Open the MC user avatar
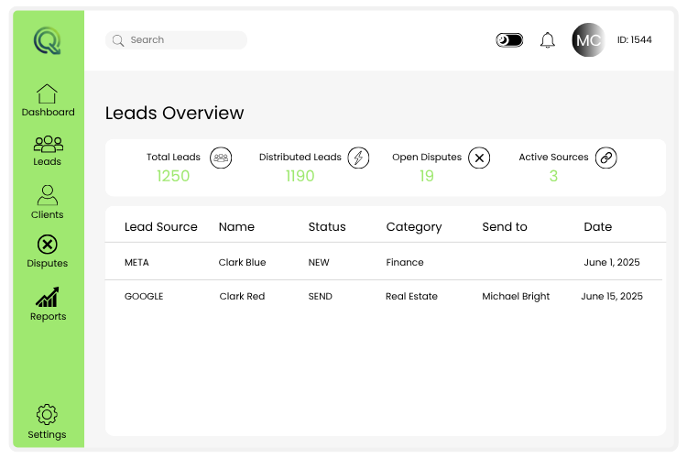 pos(588,40)
